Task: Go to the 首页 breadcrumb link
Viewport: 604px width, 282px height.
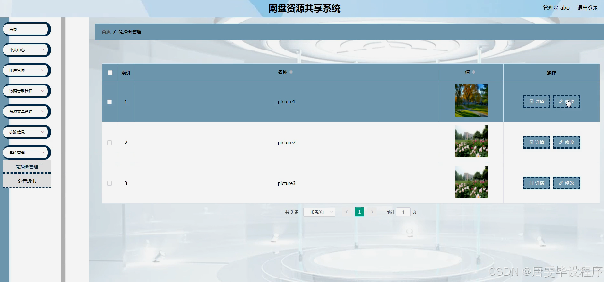Action: click(106, 32)
